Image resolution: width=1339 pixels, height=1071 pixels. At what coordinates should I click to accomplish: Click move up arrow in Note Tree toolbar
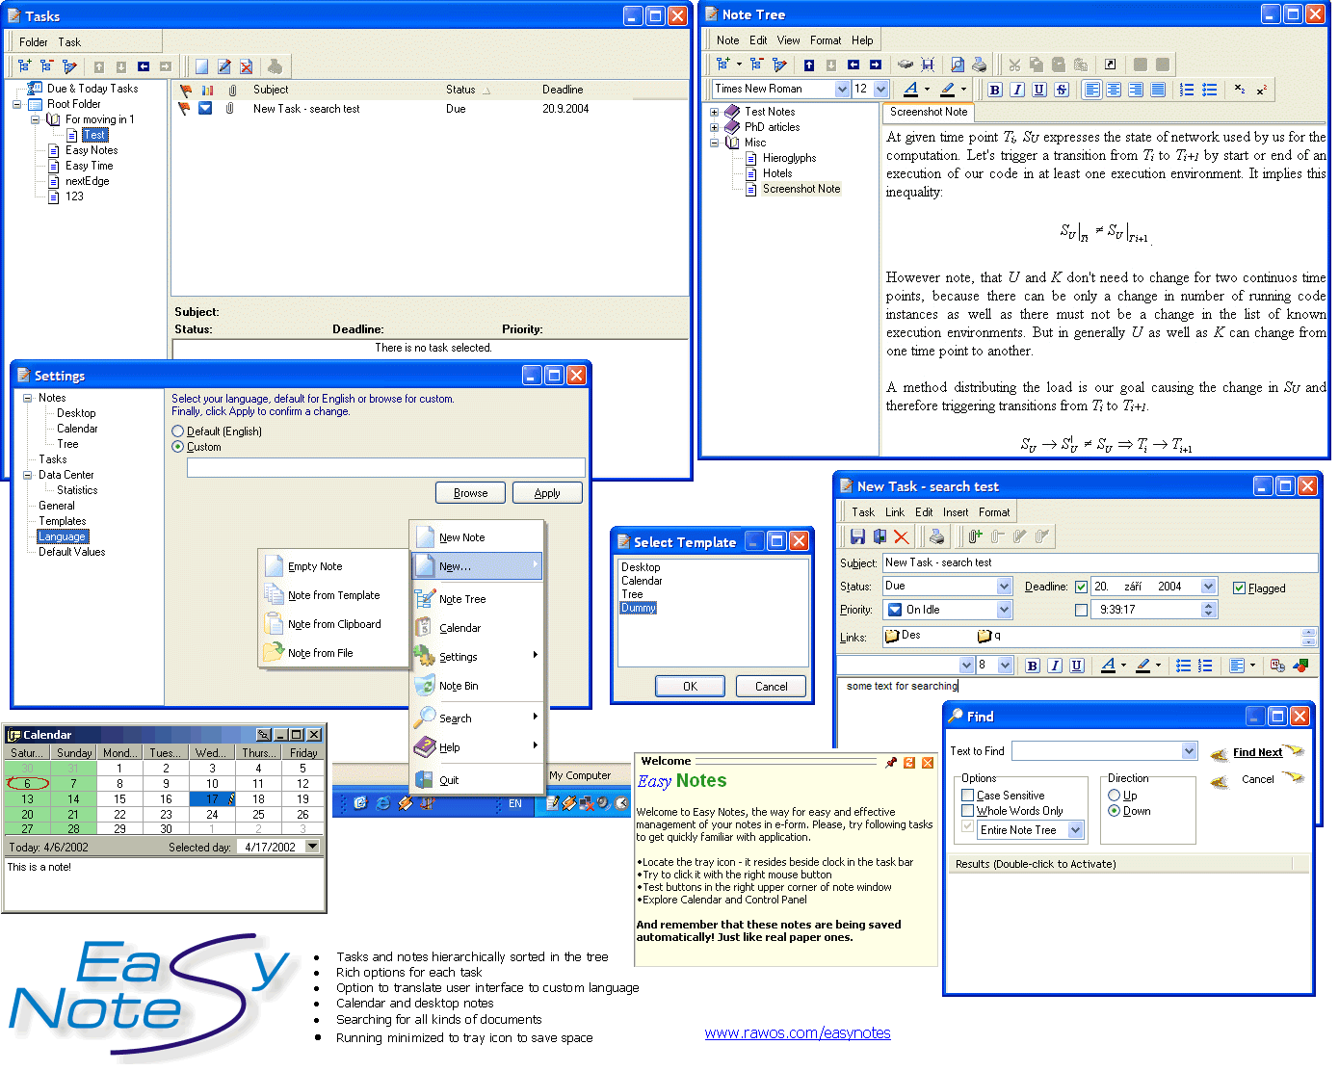[x=809, y=65]
